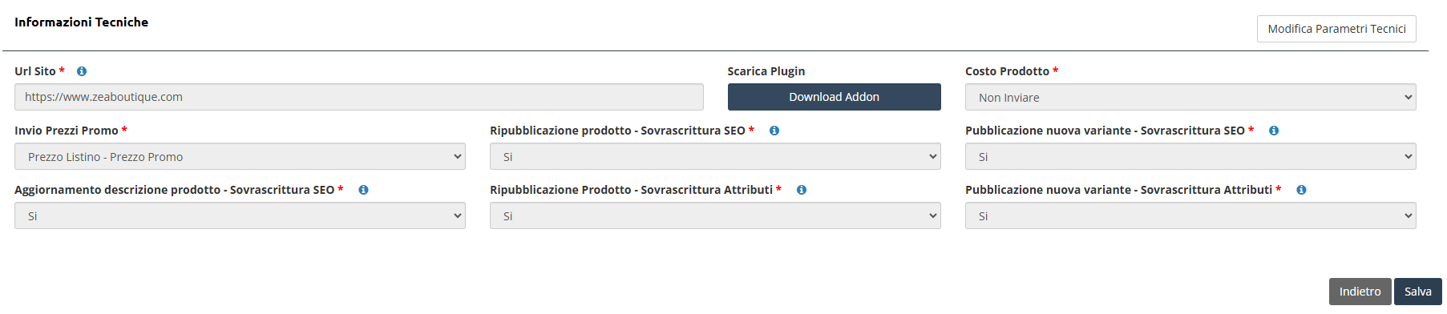This screenshot has height=314, width=1447.
Task: Click info icon for Pubblicazione nuova variante SEO
Action: tap(1274, 131)
